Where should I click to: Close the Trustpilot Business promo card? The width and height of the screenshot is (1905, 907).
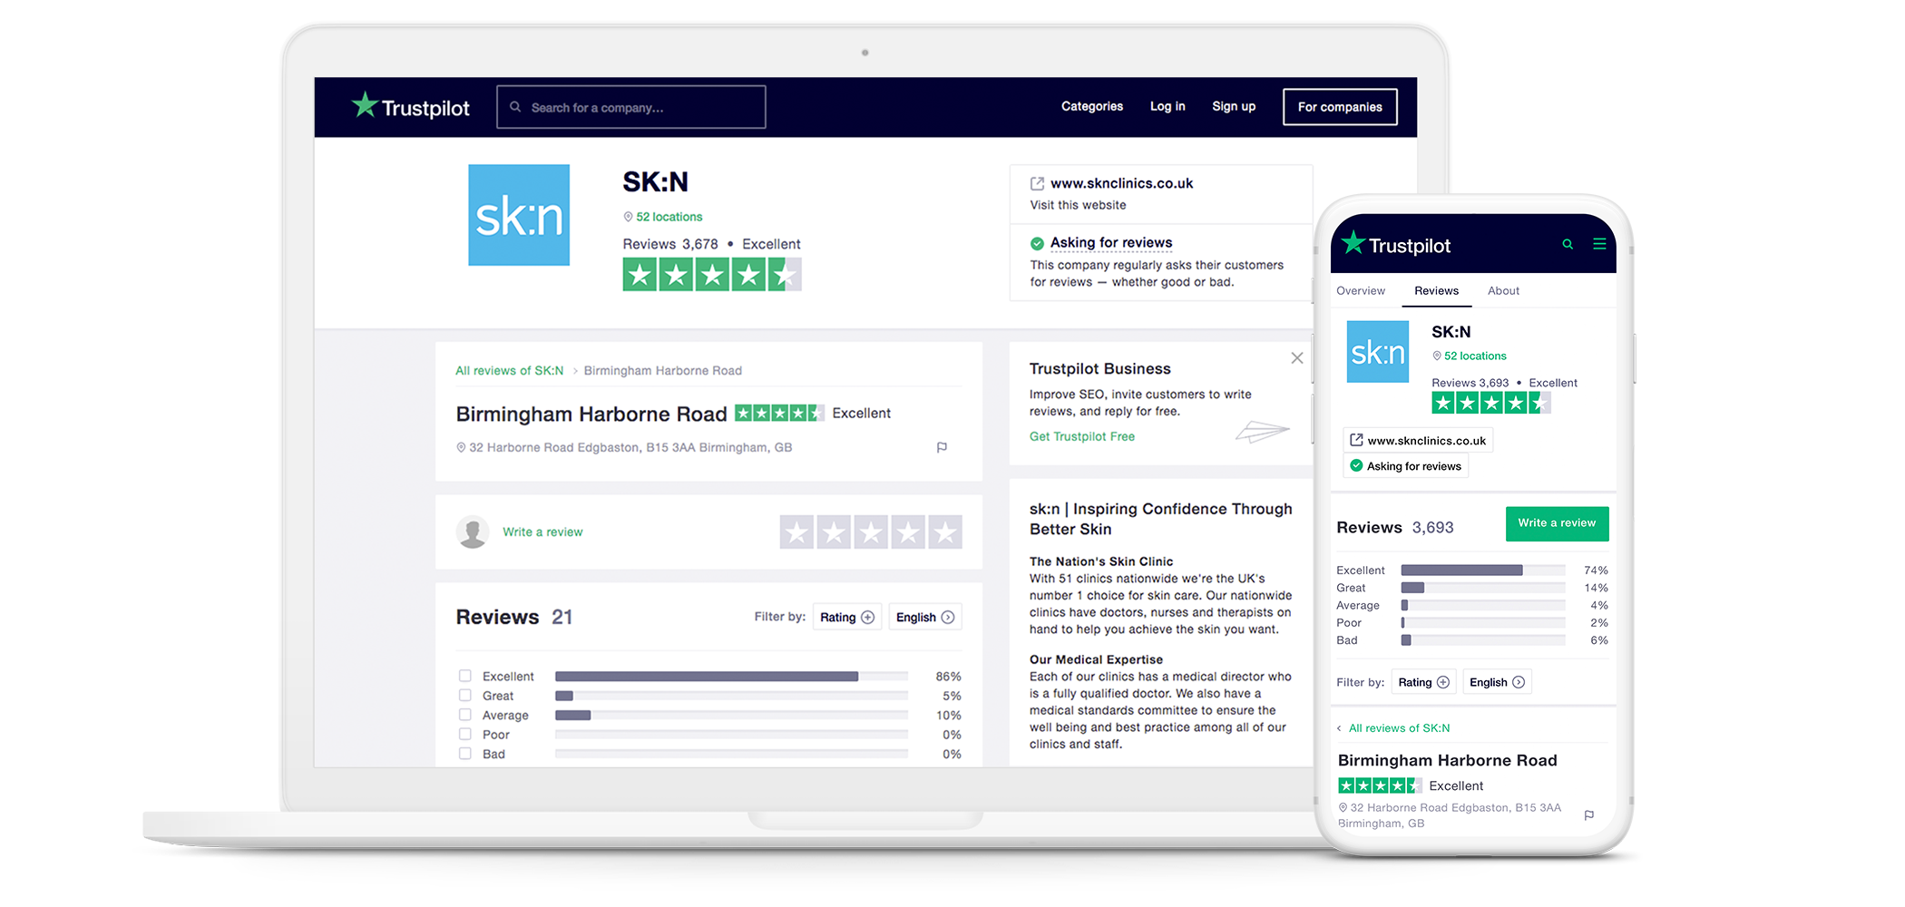[x=1297, y=358]
